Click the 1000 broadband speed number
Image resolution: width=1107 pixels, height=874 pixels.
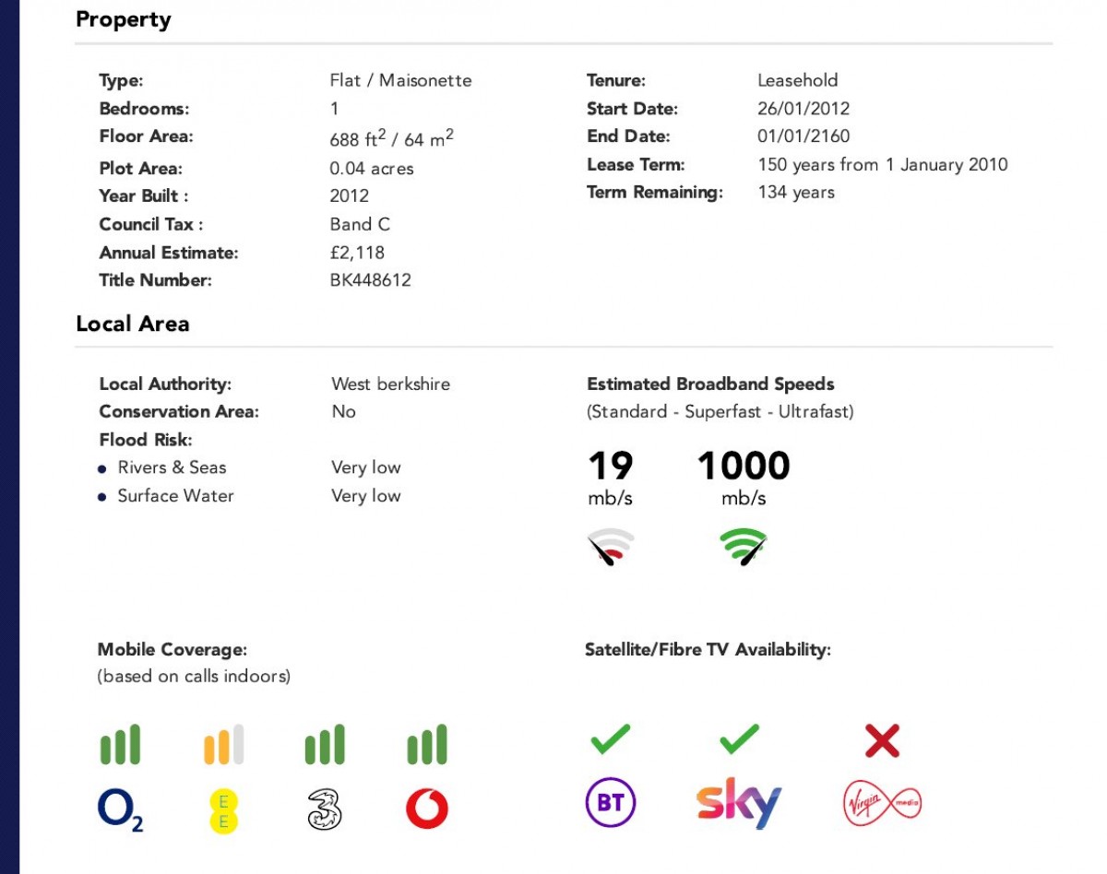point(744,466)
